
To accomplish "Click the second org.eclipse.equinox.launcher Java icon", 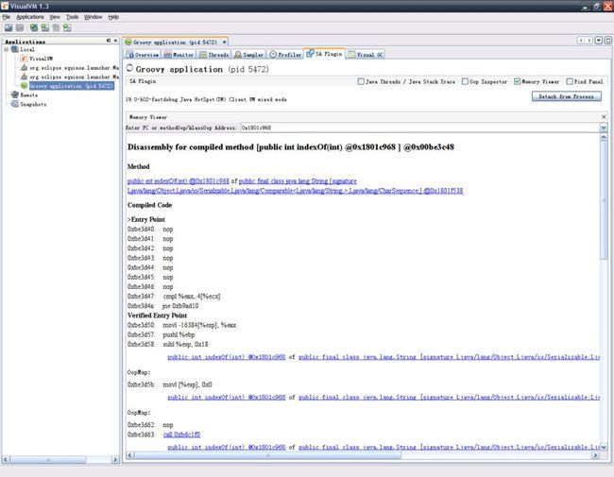I will coord(25,77).
